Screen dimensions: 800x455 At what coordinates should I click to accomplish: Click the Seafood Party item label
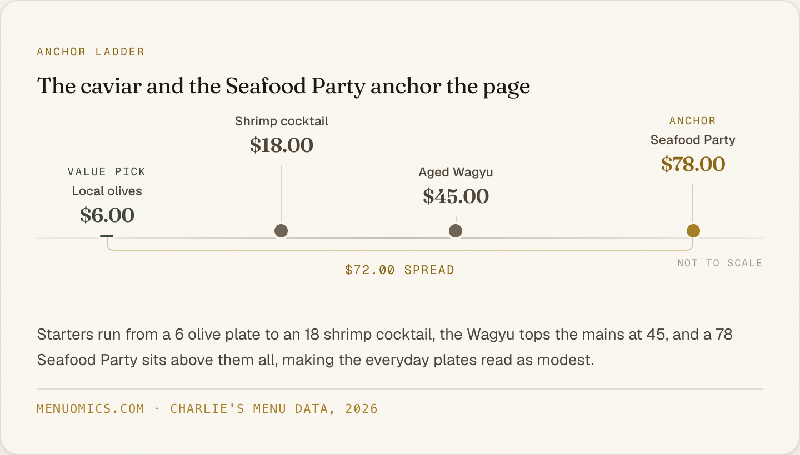pos(693,140)
